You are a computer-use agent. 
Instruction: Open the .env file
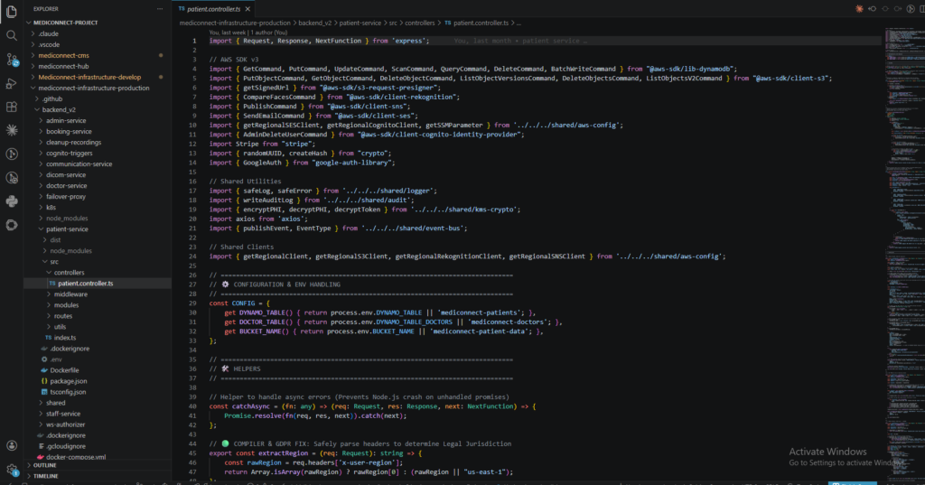98,359
